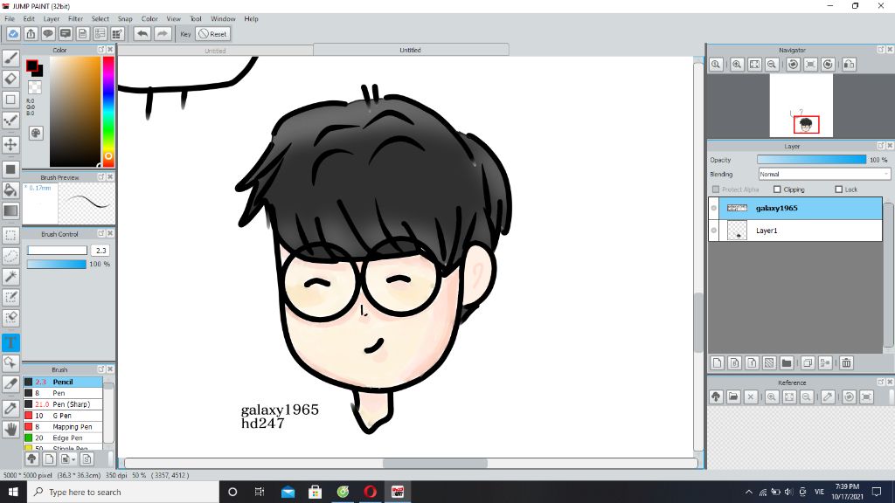Image resolution: width=895 pixels, height=503 pixels.
Task: Click the Redo arrow
Action: tap(163, 34)
